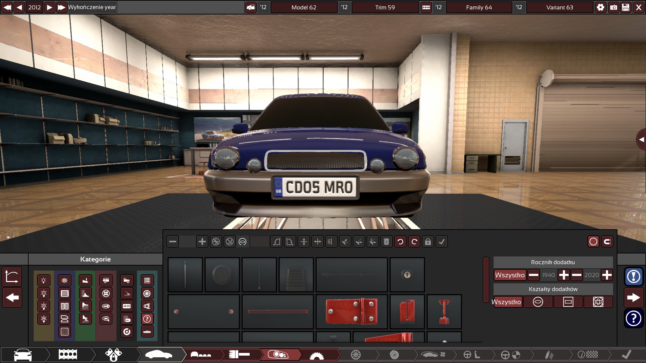Rewind years with double left arrow
Screen dimensions: 646x363
(x=7, y=7)
